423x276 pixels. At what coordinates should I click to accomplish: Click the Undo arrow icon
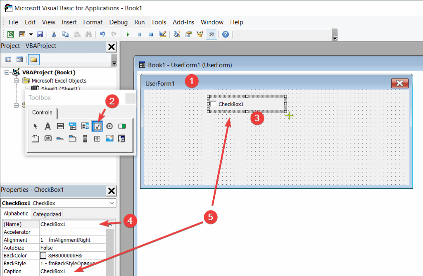click(102, 34)
